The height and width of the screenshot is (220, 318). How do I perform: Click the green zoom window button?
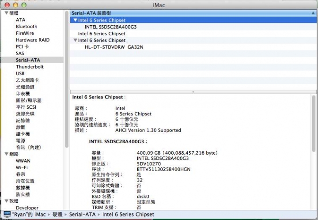click(24, 5)
